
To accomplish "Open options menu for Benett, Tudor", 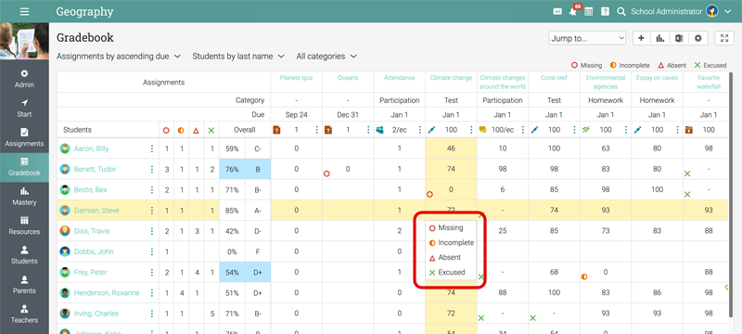I will 152,169.
